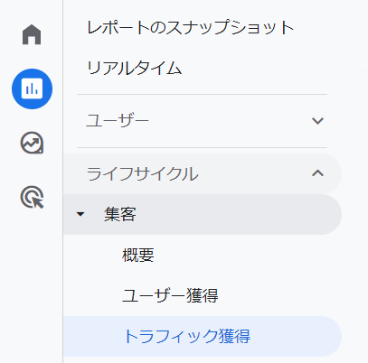Select the ユーザー section label
Screen dimensions: 368x363
coord(118,121)
